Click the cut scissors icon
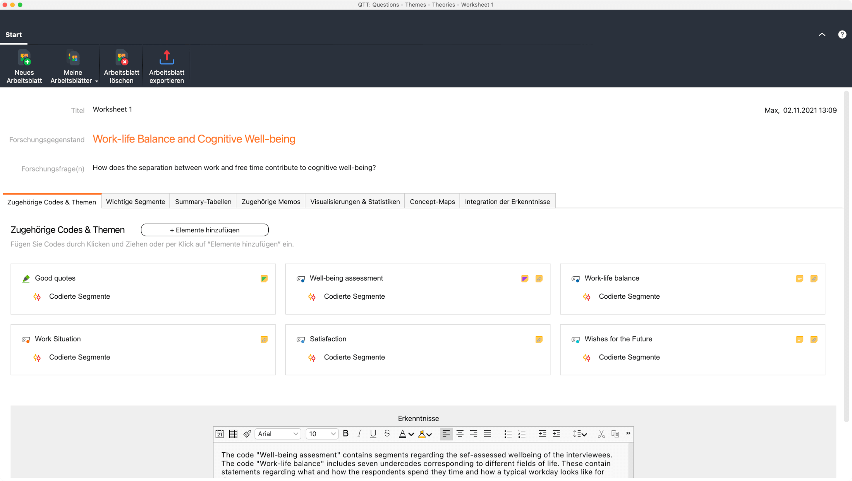 [x=601, y=434]
